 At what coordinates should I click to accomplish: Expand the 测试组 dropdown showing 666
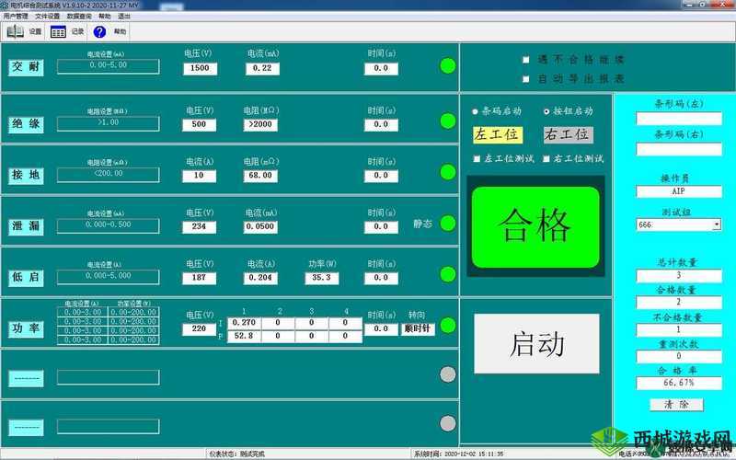click(717, 224)
